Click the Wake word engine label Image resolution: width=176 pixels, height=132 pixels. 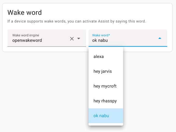click(x=26, y=35)
